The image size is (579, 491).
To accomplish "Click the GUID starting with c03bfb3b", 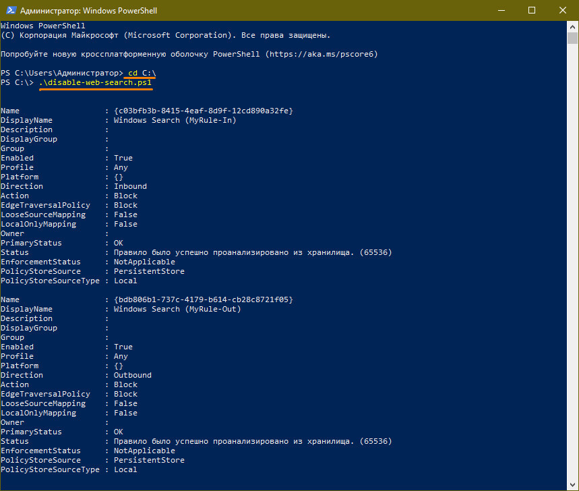I will click(x=203, y=111).
